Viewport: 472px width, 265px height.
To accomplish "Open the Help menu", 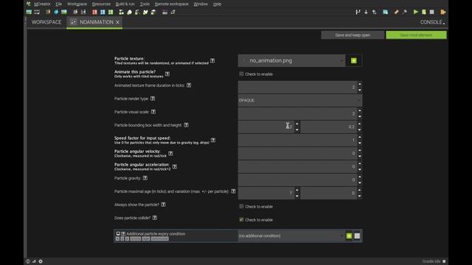I will [217, 4].
